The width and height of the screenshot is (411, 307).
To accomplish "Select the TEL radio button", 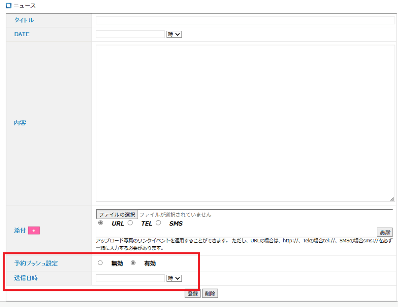I will point(130,223).
